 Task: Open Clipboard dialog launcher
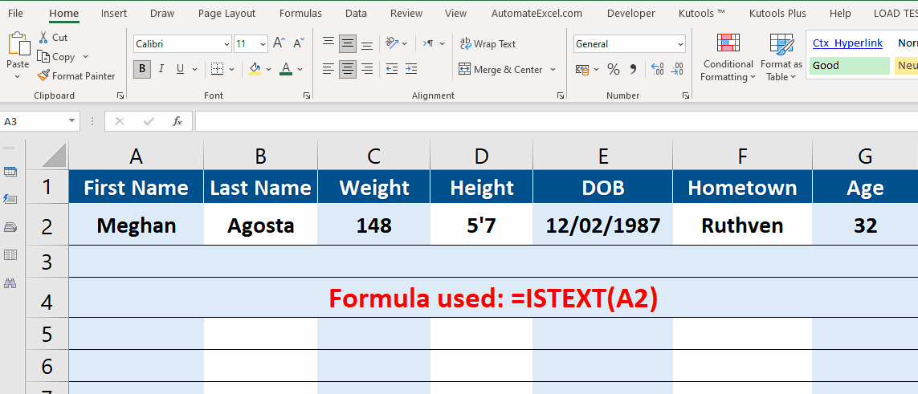(120, 95)
